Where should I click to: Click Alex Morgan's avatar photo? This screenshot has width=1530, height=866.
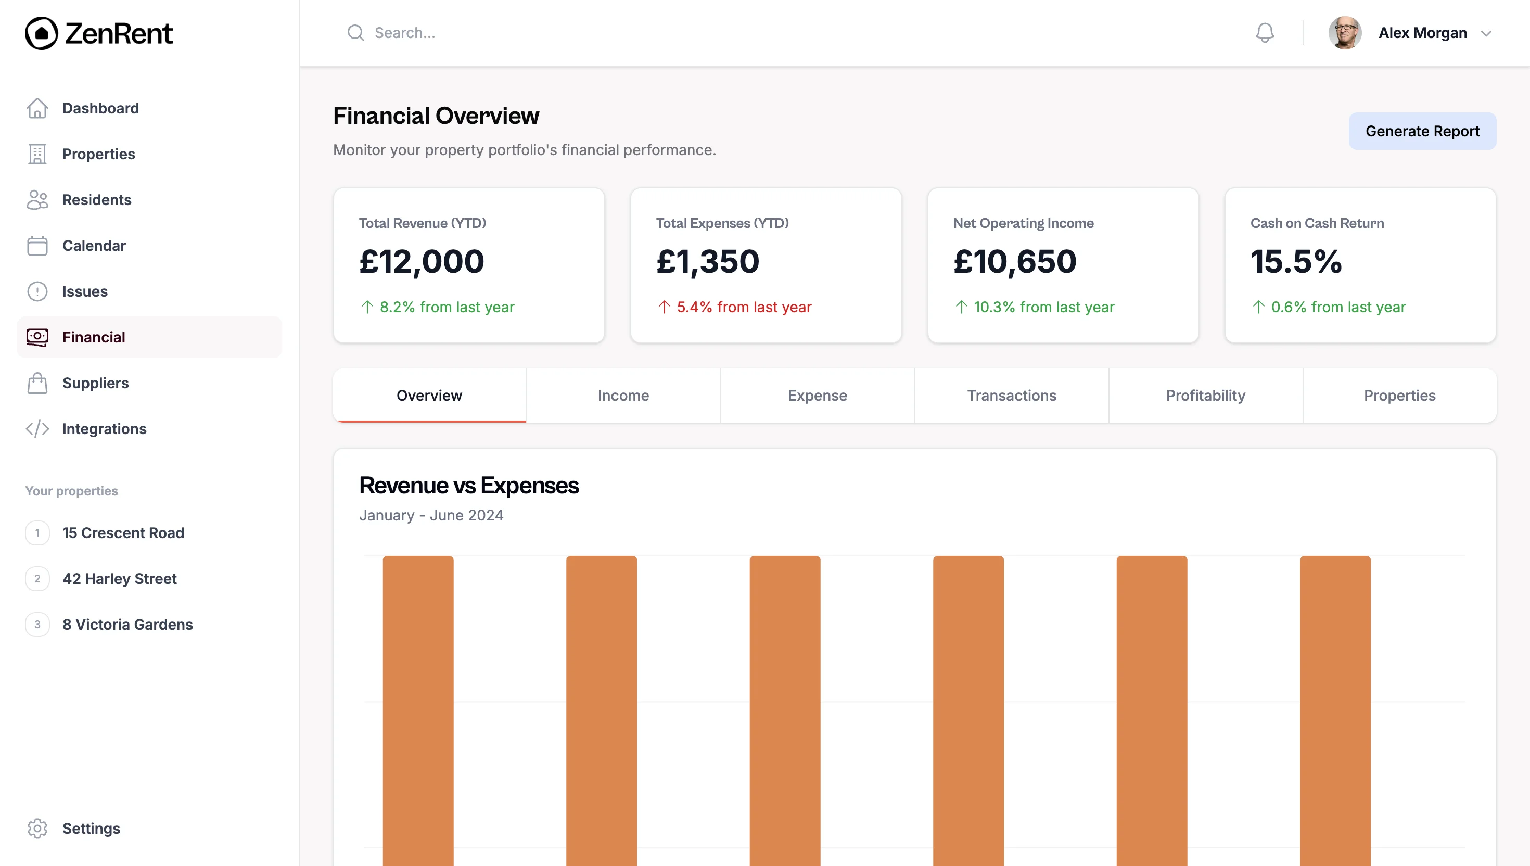1345,33
